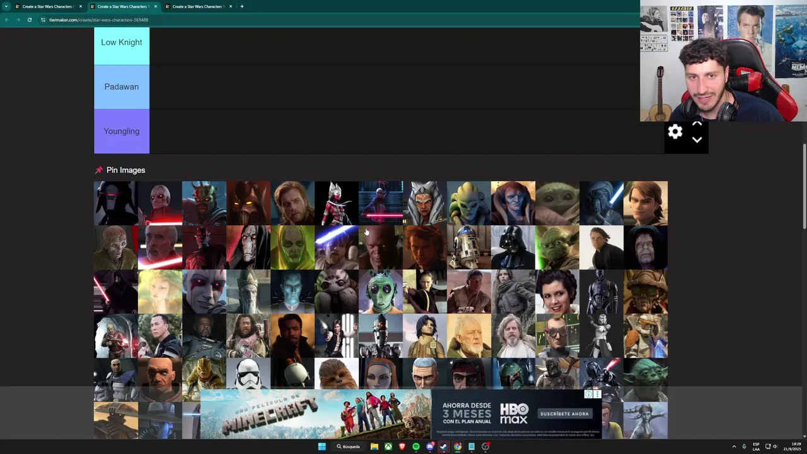Pick the Savage Opress yellow-horned image
The image size is (807, 454).
[204, 203]
